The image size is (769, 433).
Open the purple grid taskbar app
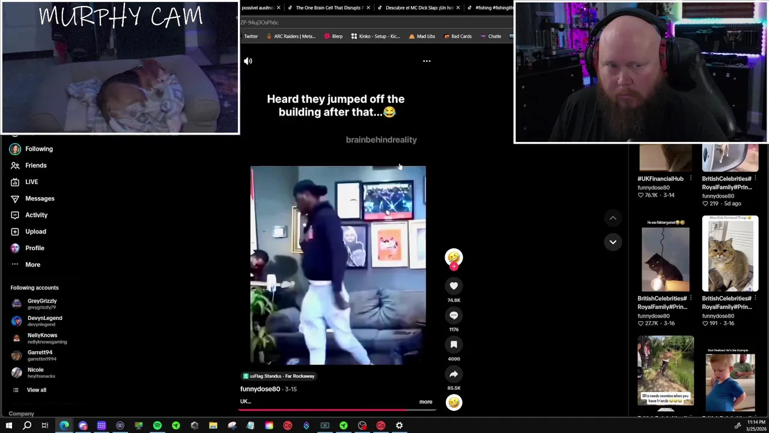click(102, 426)
